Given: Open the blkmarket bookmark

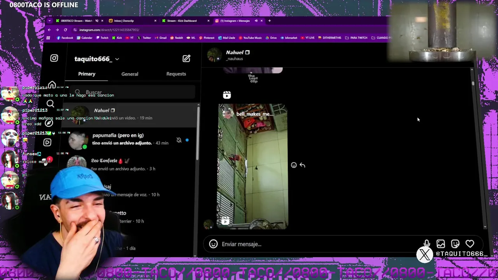Looking at the screenshot, I should coord(289,38).
